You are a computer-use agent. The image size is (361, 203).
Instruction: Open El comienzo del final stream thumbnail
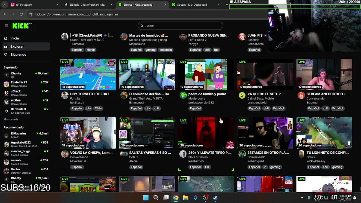pos(147,74)
